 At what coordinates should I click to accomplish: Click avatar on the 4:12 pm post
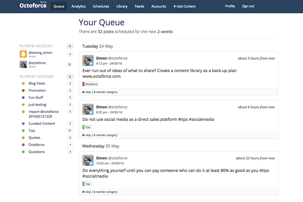click(88, 60)
